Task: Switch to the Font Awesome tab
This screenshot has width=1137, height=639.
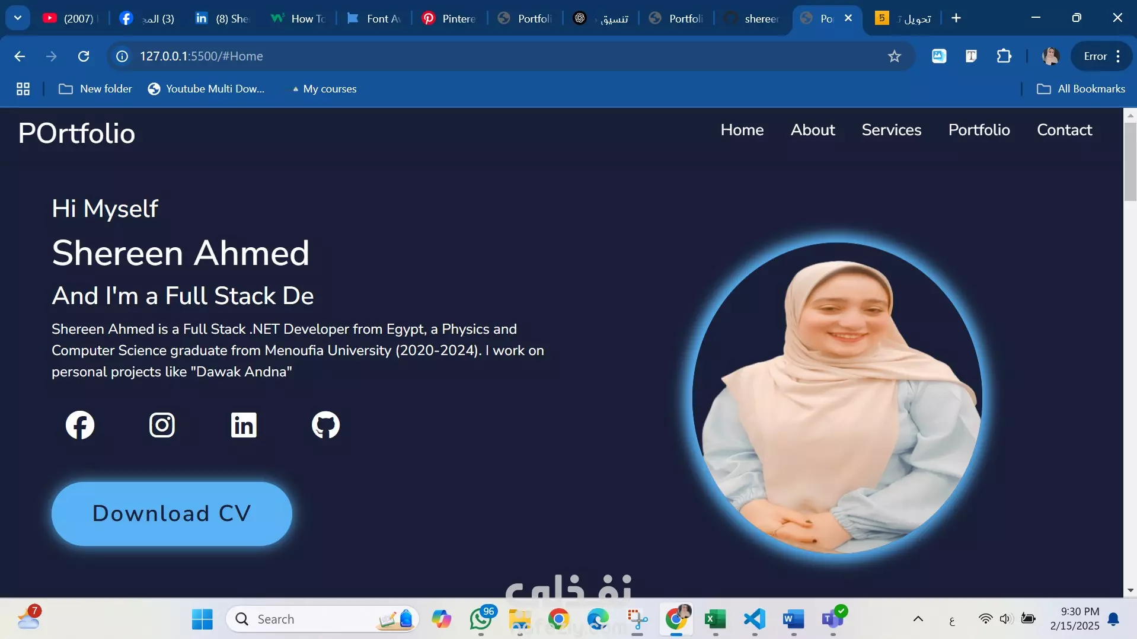Action: tap(375, 18)
